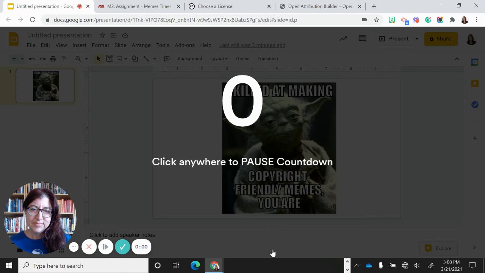
Task: Open the Add-ons menu
Action: 185,45
